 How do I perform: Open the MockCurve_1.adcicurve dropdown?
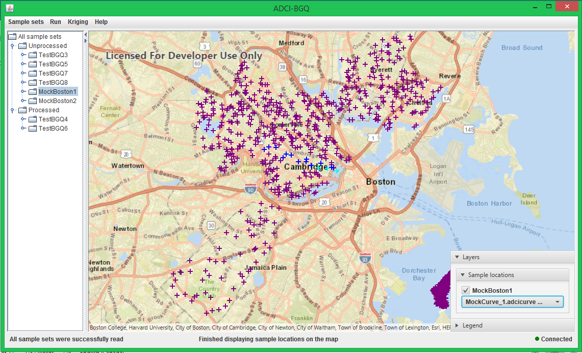pyautogui.click(x=512, y=302)
